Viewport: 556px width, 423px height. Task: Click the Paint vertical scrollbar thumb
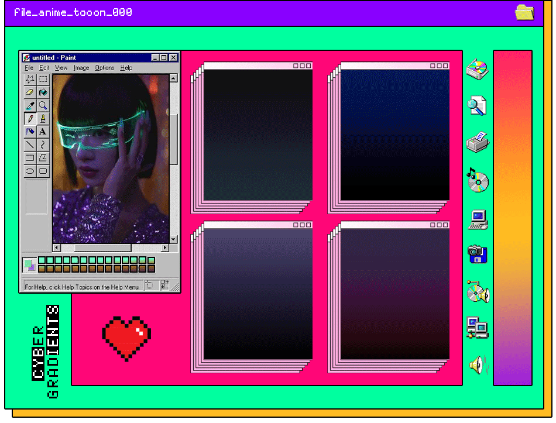(173, 139)
